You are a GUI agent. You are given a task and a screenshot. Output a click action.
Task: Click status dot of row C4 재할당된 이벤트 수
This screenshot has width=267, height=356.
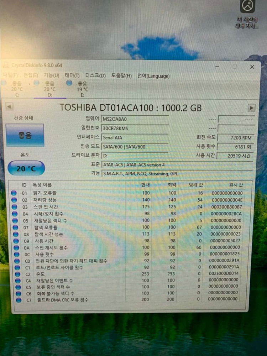click(x=18, y=281)
